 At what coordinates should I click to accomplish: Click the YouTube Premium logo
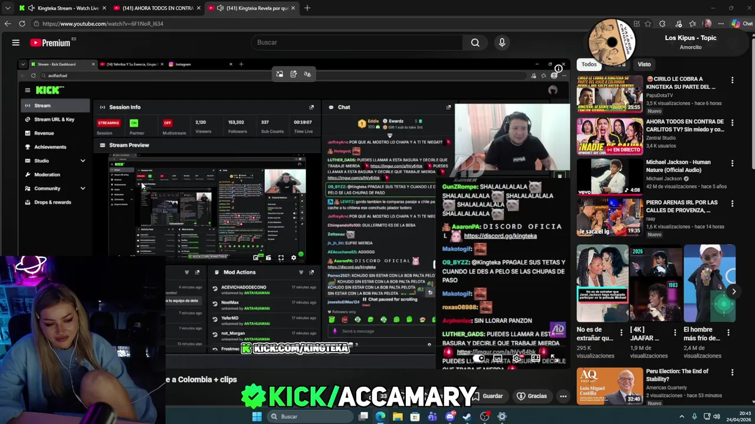coord(50,42)
